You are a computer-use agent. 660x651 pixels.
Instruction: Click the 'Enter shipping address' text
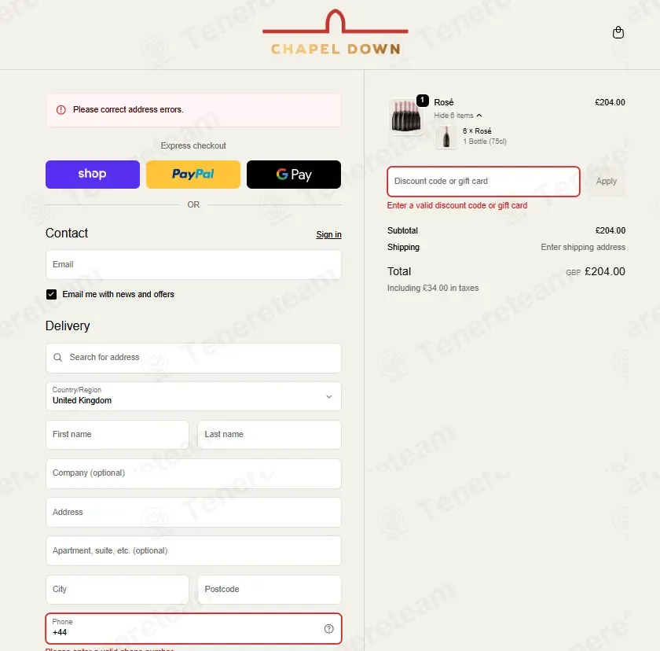(583, 247)
